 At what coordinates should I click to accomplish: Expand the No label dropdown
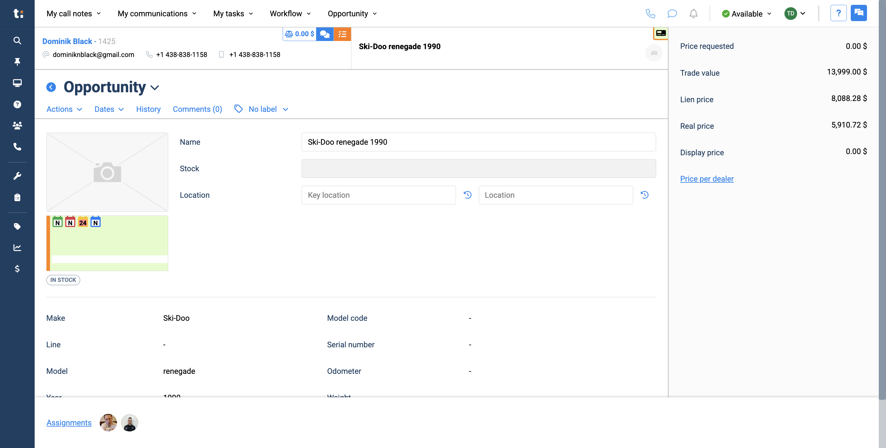(261, 109)
